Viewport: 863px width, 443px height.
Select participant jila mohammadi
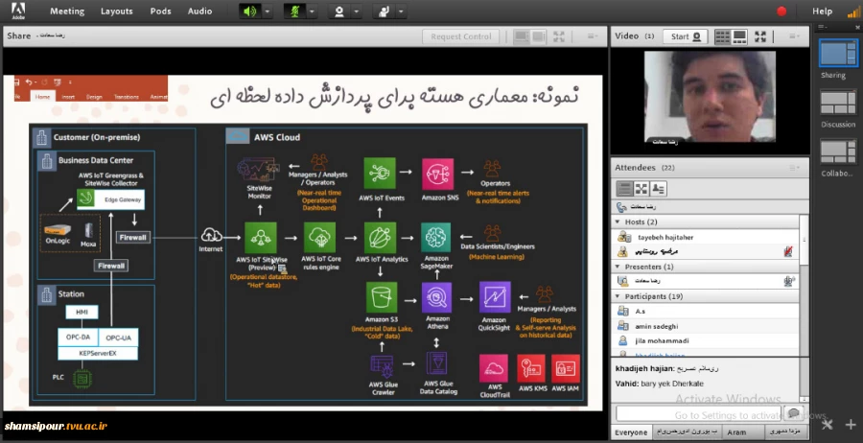[705, 340]
